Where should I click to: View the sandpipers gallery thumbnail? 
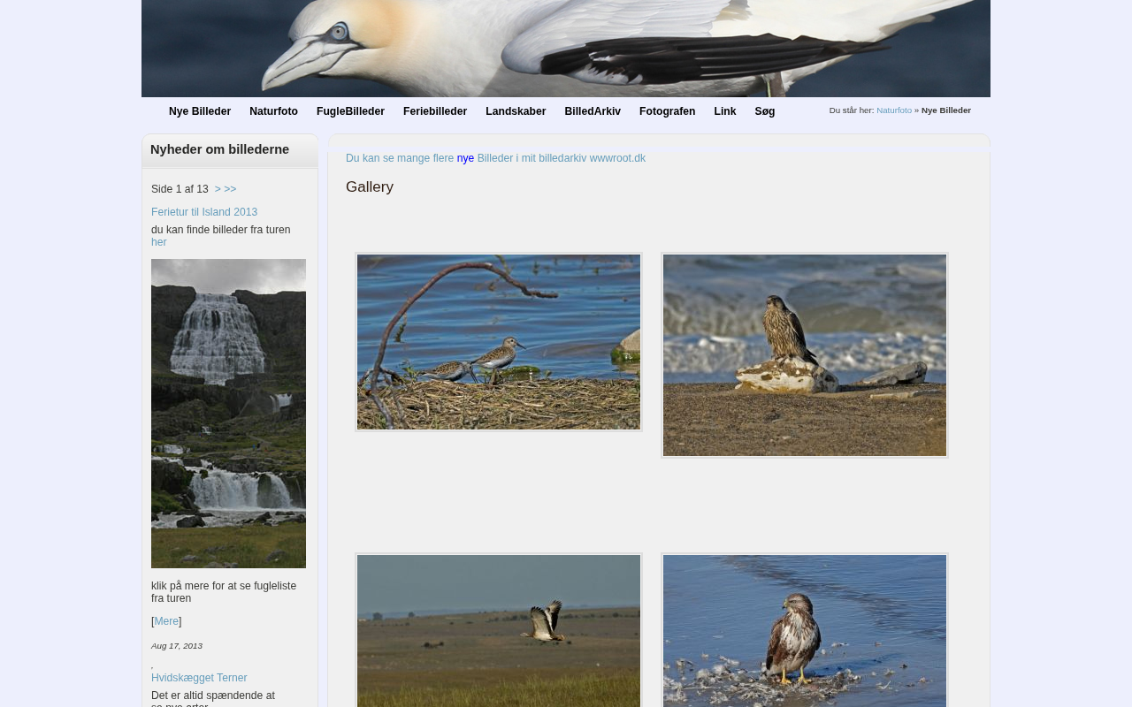pos(499,342)
